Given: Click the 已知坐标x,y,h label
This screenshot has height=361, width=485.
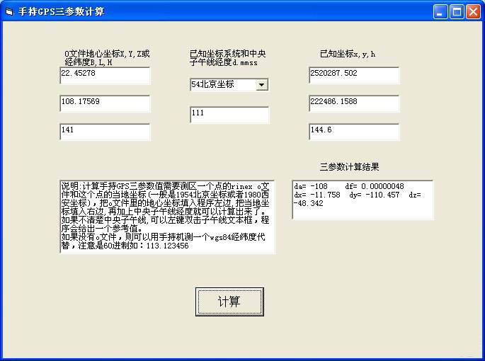Looking at the screenshot, I should [x=348, y=54].
